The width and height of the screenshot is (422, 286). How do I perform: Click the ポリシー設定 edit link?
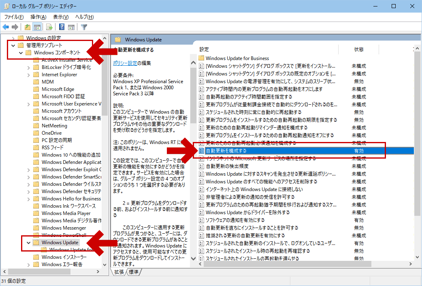tap(125, 63)
